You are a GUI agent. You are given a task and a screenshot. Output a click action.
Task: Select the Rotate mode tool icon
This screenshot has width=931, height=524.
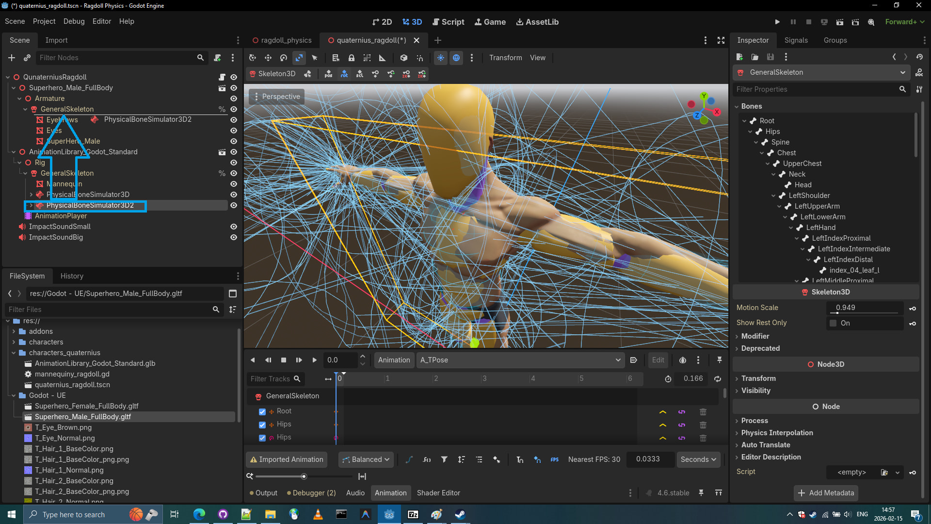(x=284, y=58)
